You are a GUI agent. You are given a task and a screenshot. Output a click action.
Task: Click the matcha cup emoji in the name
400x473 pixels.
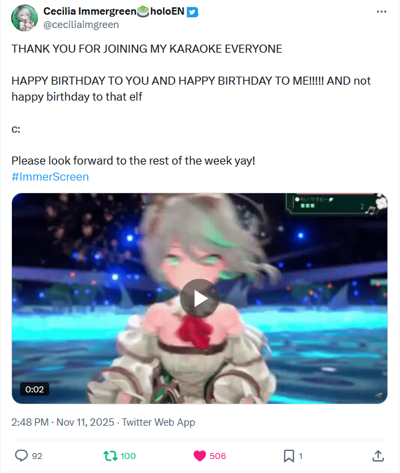pos(143,11)
